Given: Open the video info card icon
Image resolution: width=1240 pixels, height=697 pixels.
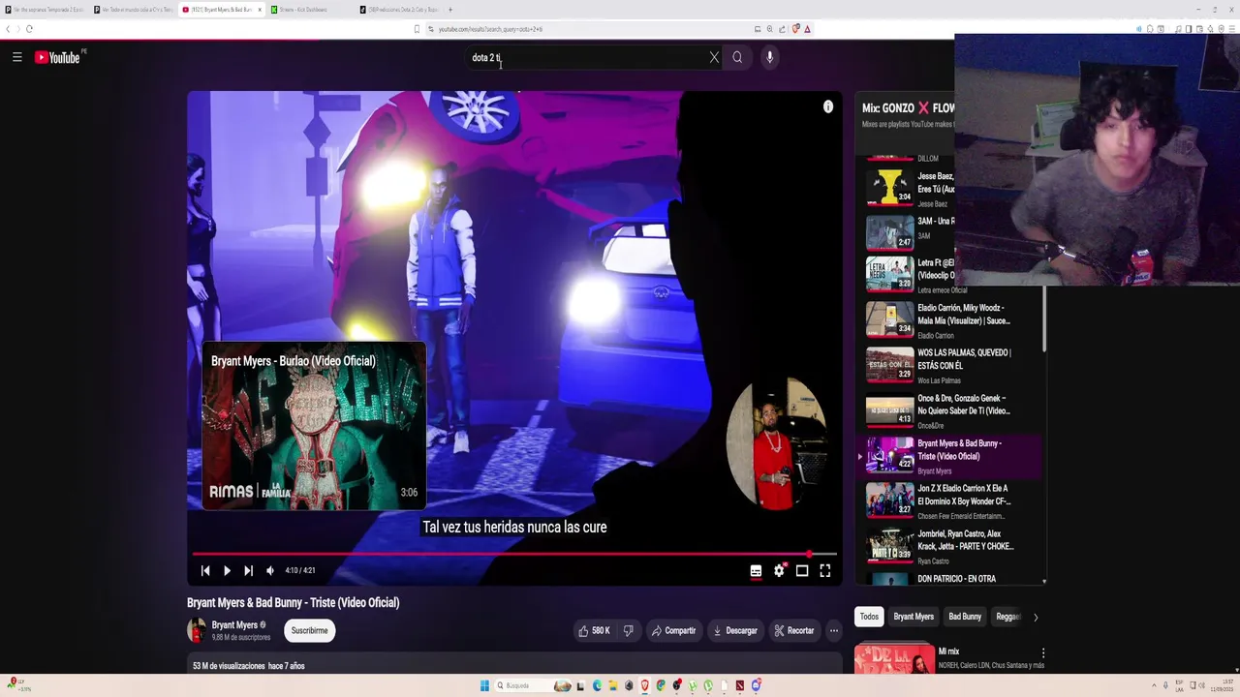Looking at the screenshot, I should [828, 106].
